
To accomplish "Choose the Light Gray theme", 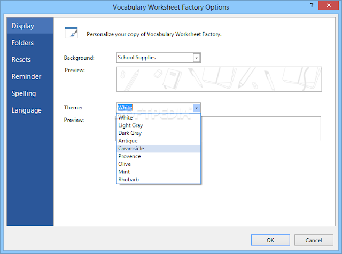I will click(x=159, y=125).
